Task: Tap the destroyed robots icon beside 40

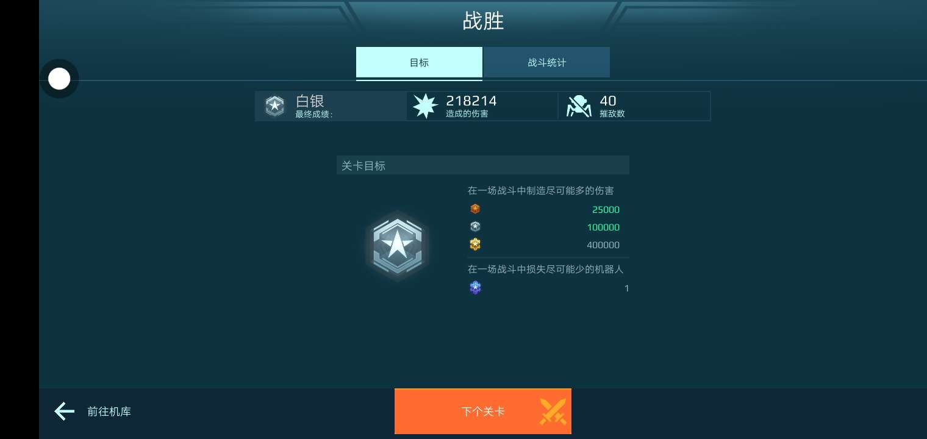Action: coord(579,106)
